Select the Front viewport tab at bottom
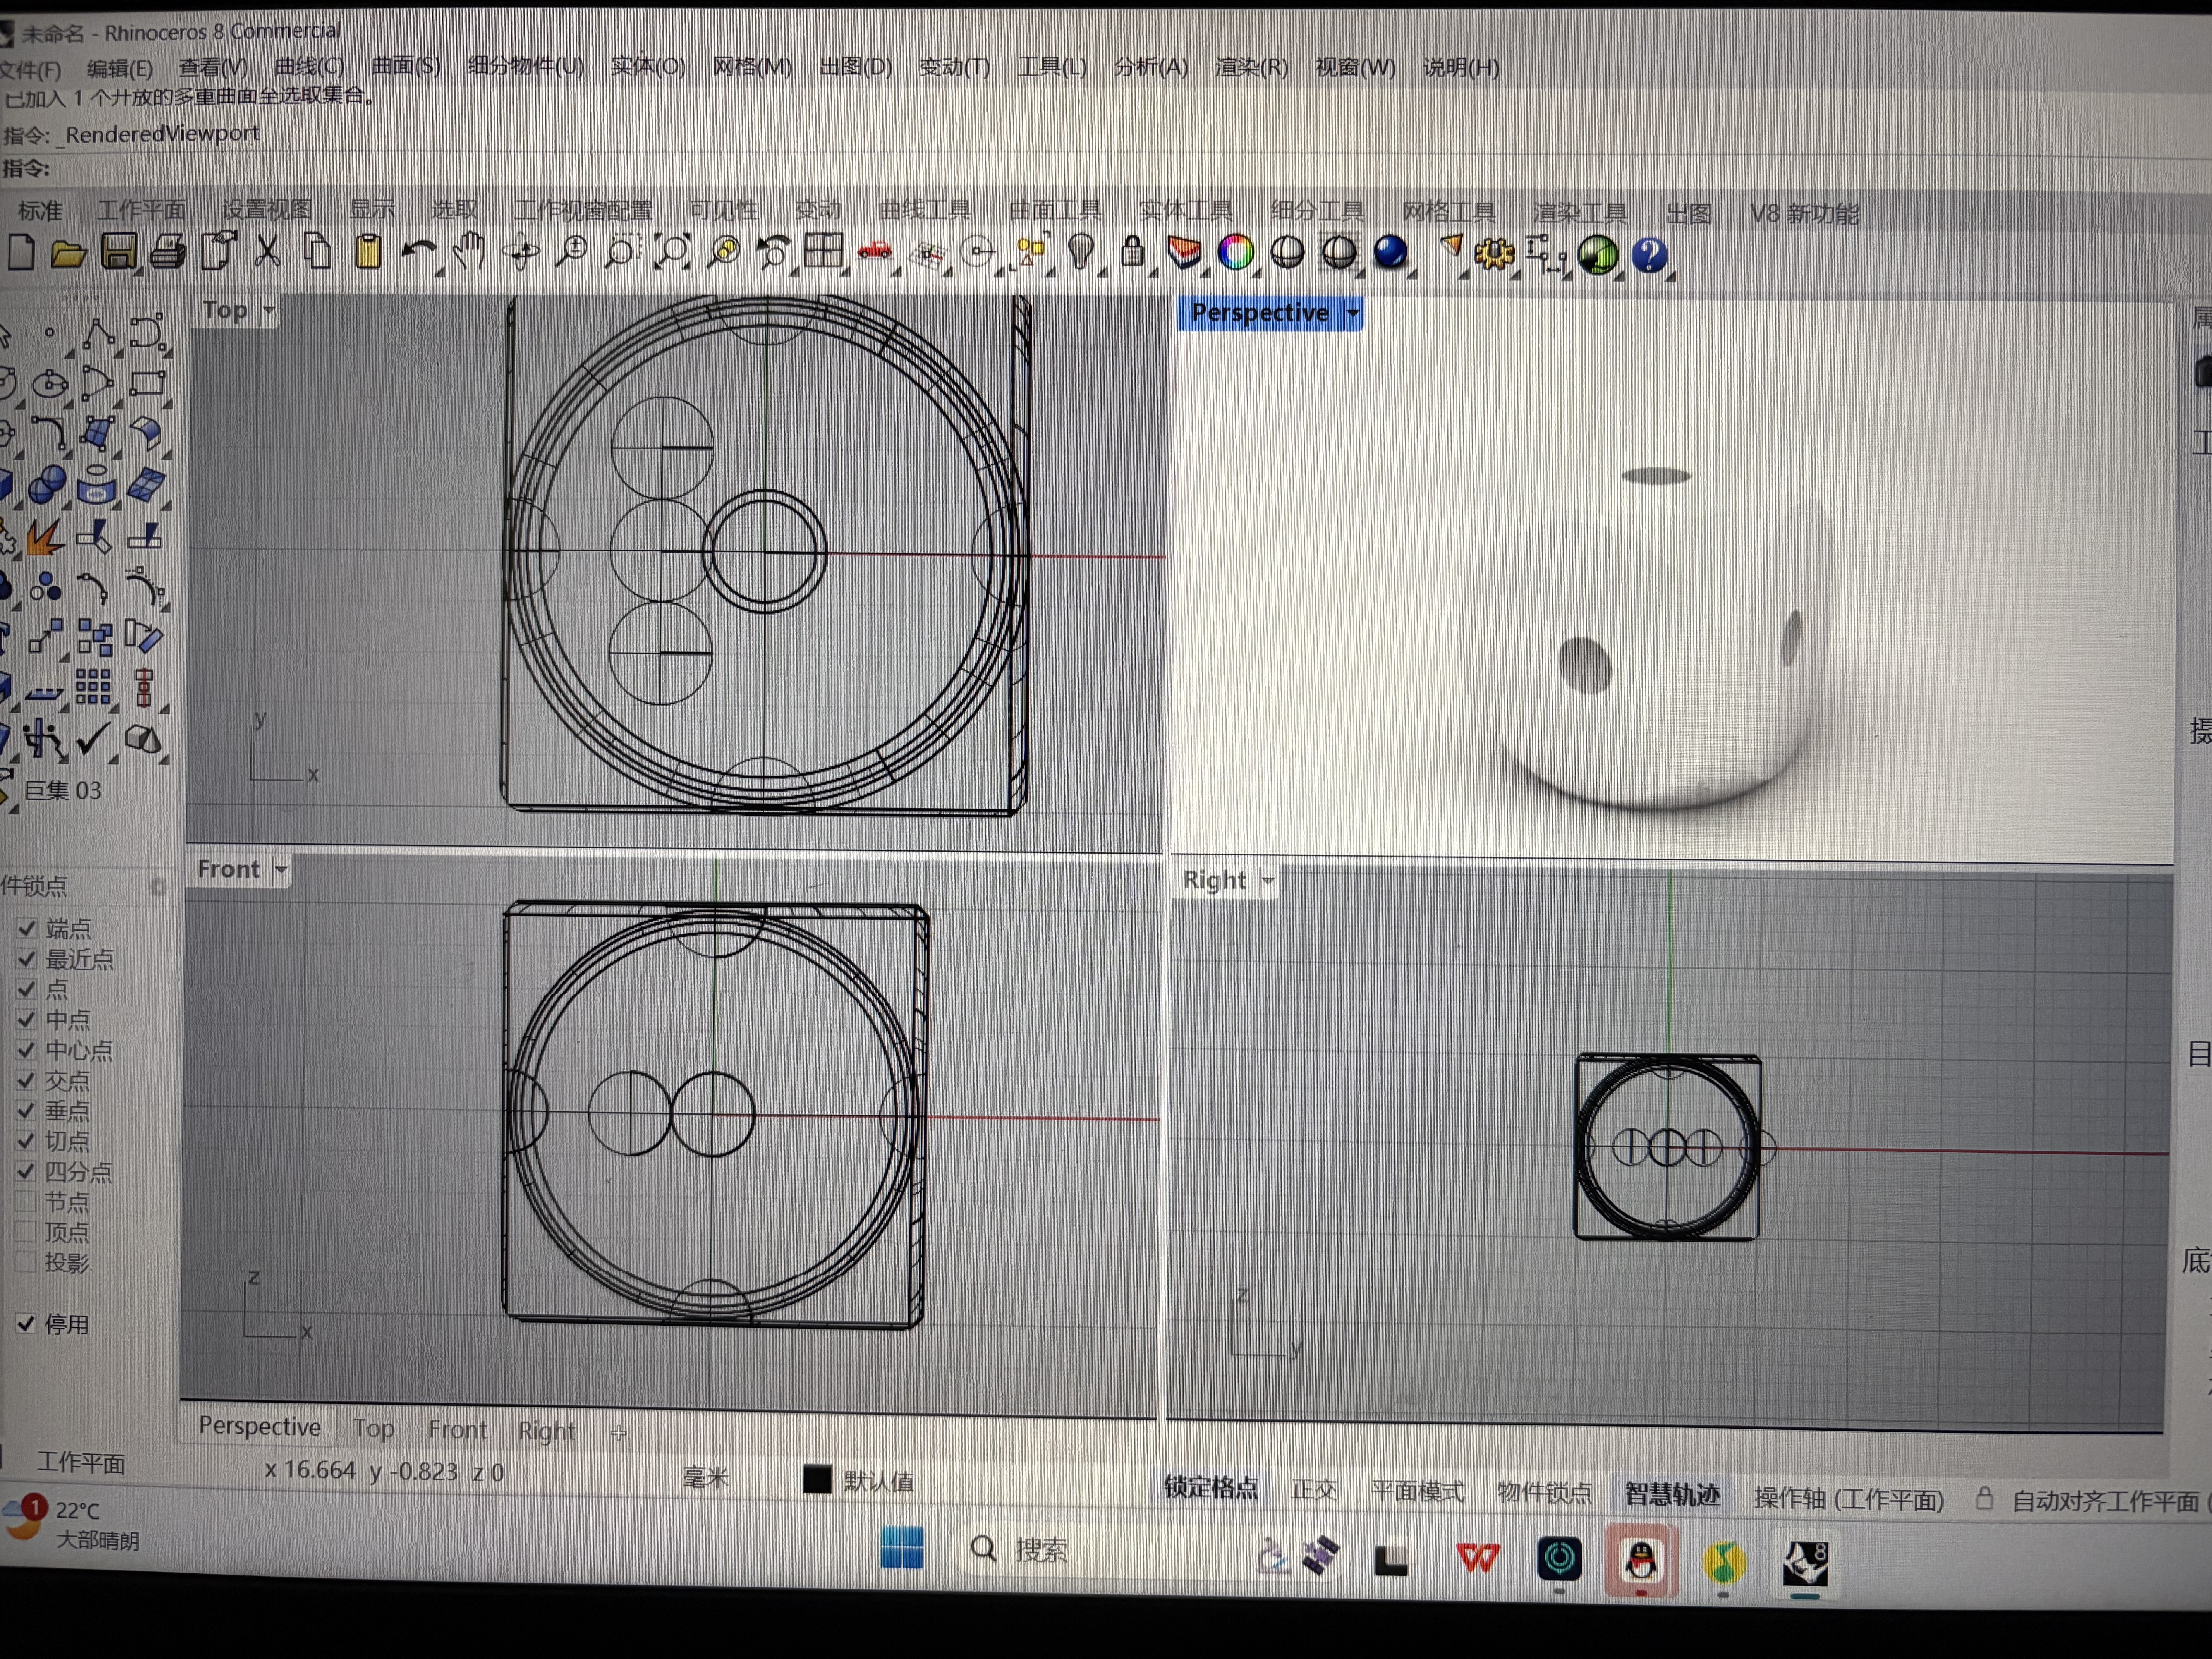Image resolution: width=2212 pixels, height=1659 pixels. [457, 1430]
